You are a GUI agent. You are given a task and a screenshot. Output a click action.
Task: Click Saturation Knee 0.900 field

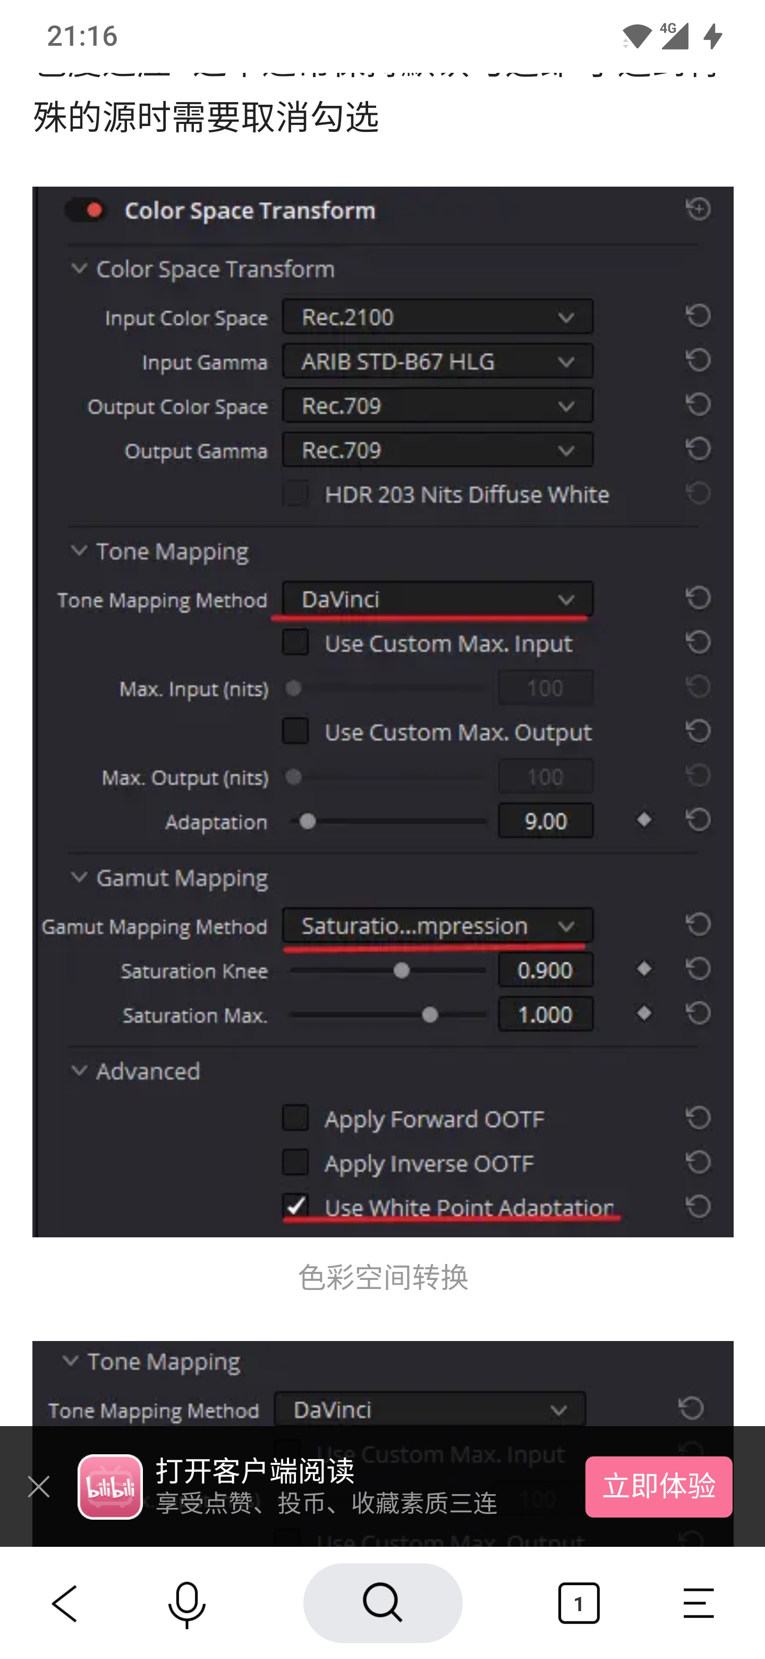pos(546,970)
